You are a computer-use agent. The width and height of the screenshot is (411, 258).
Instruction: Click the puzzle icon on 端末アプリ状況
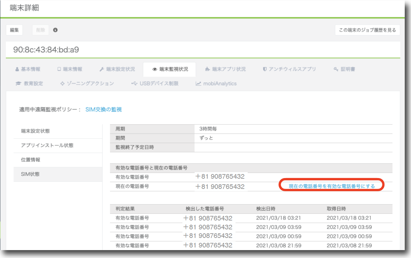click(x=207, y=69)
